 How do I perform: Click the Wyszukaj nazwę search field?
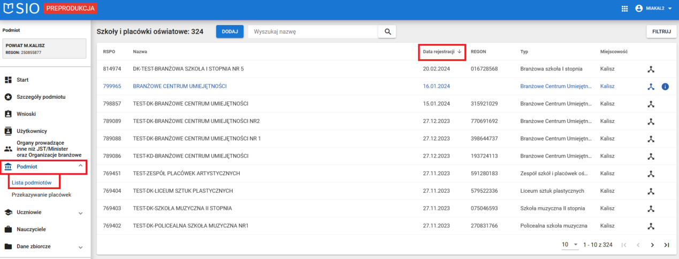click(313, 32)
